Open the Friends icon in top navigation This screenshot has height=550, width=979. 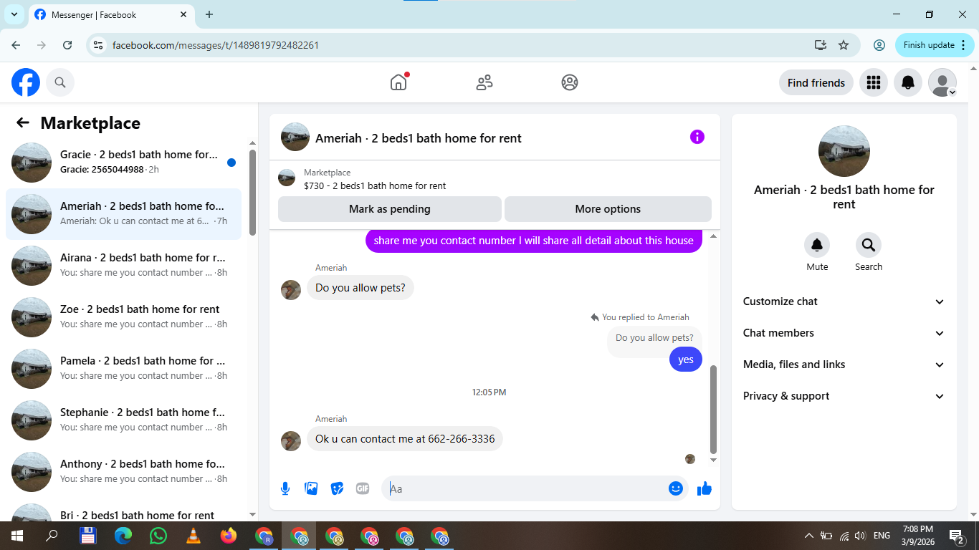(x=484, y=82)
